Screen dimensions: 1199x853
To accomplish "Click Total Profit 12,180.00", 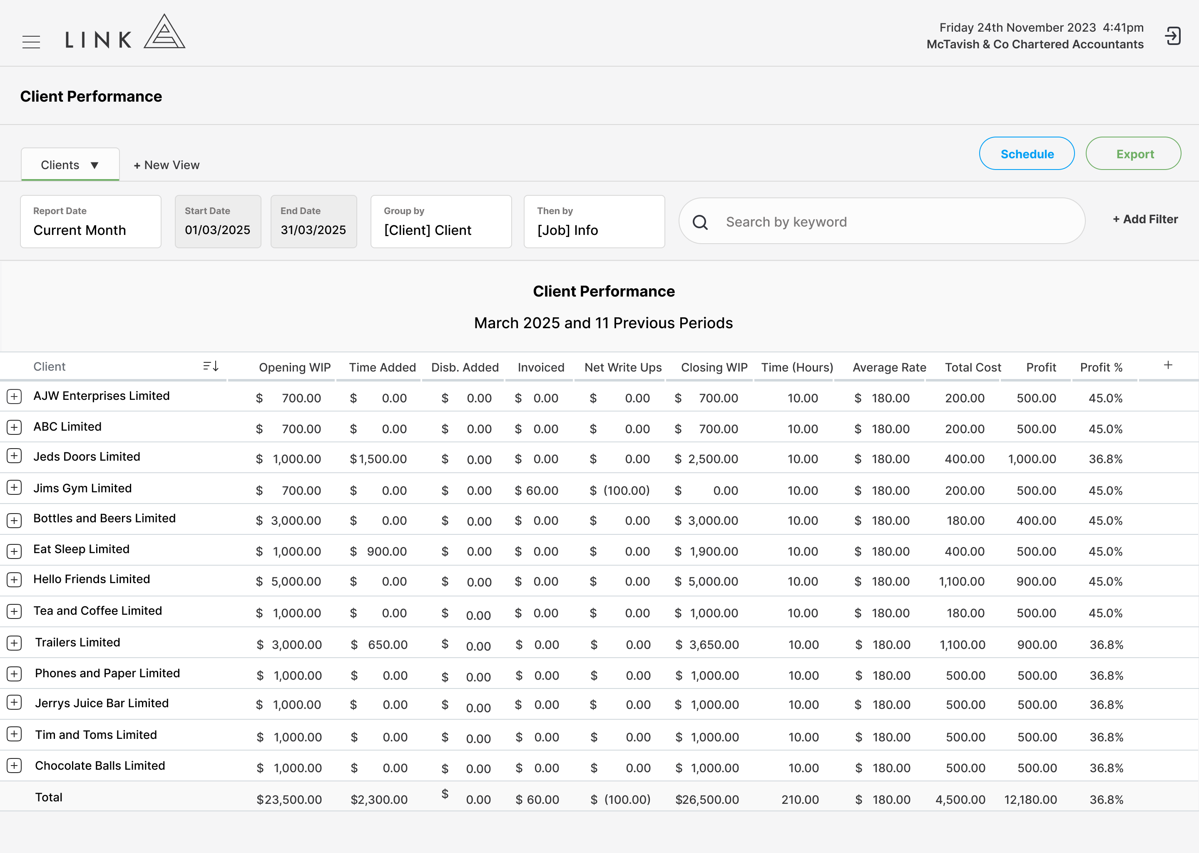I will [x=1030, y=800].
